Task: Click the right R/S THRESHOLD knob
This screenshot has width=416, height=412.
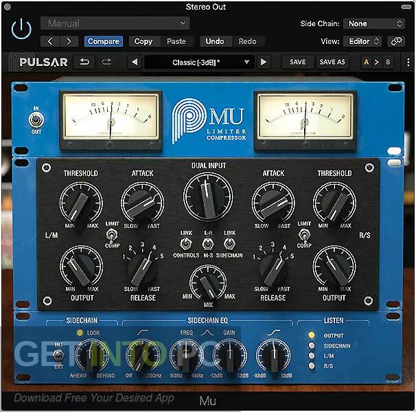Action: tap(334, 203)
